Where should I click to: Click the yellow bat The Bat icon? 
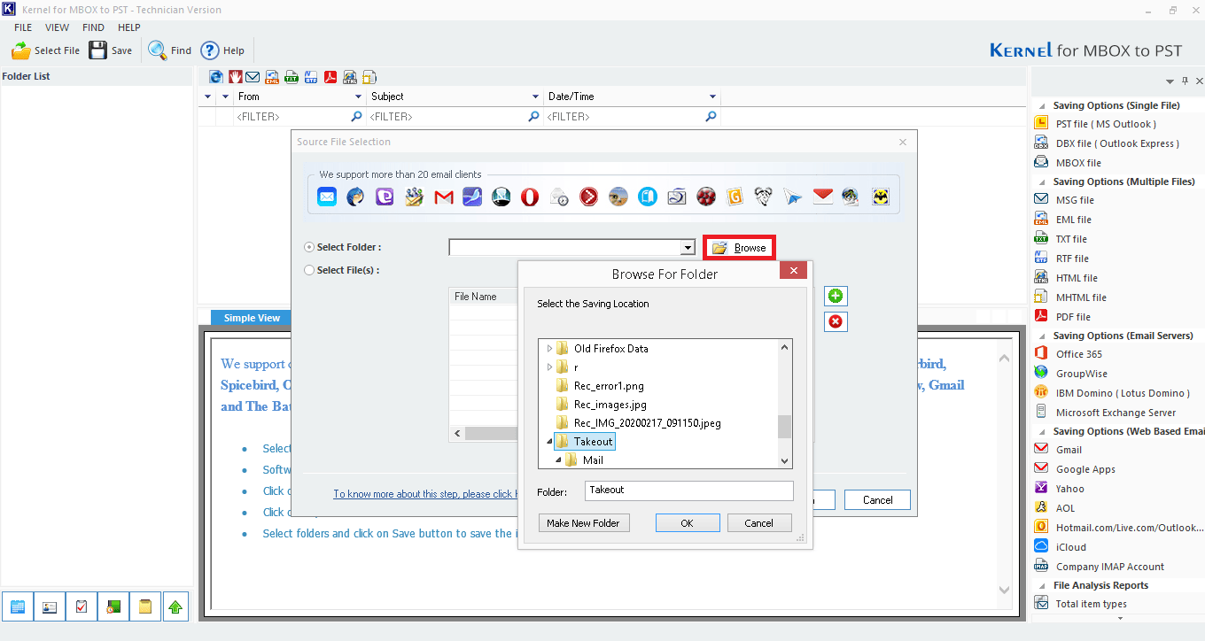(880, 197)
